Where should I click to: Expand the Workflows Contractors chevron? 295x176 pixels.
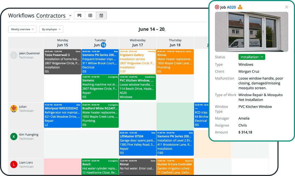70,16
